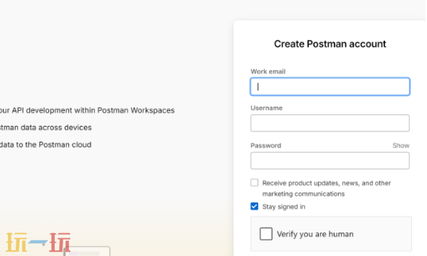The image size is (427, 256).
Task: Focus the Username text field
Action: 330,123
